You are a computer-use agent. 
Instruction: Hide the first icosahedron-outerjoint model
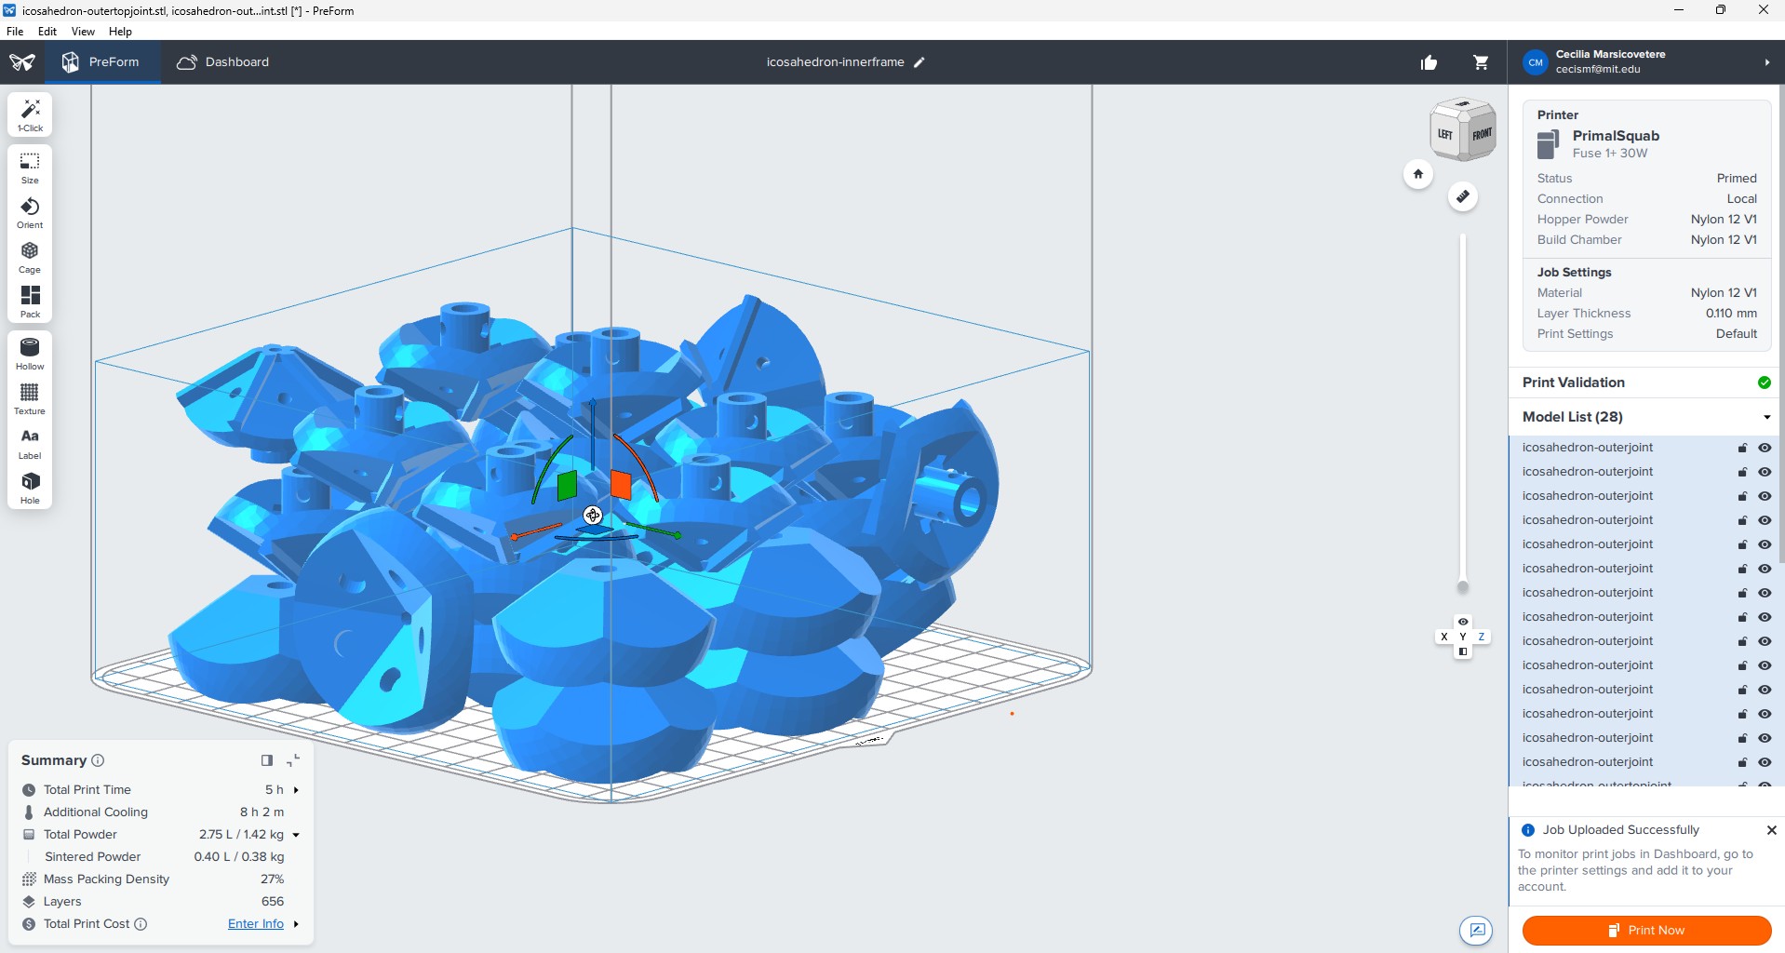pyautogui.click(x=1764, y=448)
